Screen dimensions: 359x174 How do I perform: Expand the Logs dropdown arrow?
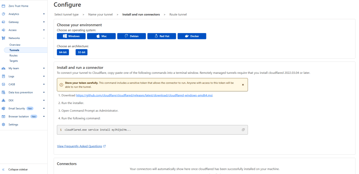click(44, 76)
